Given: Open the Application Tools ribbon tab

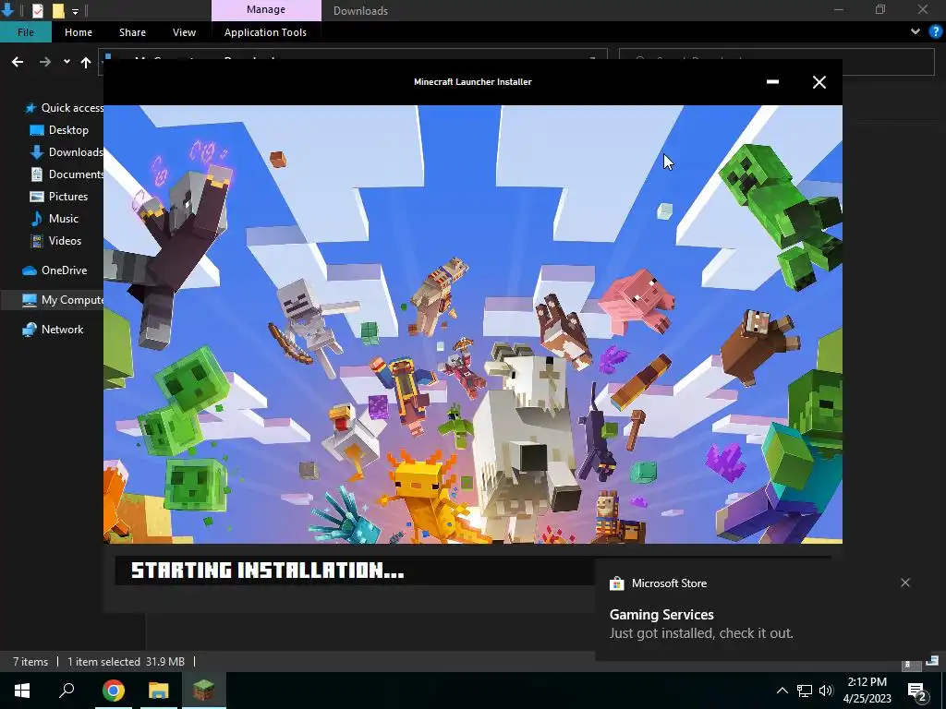Looking at the screenshot, I should (265, 32).
